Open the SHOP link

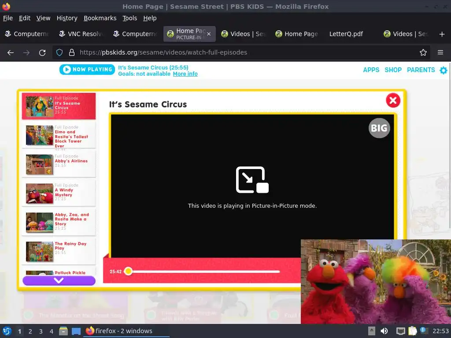[x=393, y=70]
